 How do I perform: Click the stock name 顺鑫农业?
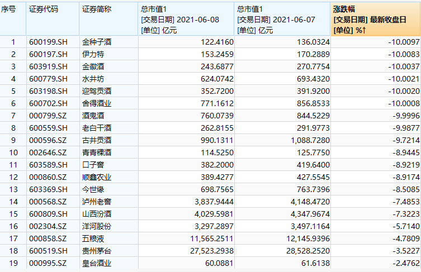97,177
